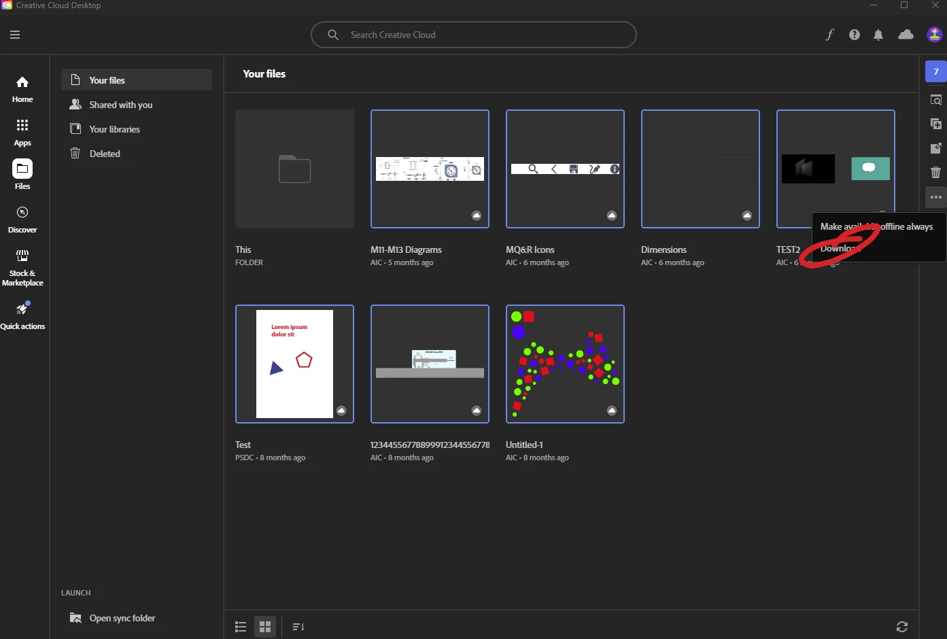The width and height of the screenshot is (947, 639).
Task: Click the Search Creative Cloud field
Action: 474,35
